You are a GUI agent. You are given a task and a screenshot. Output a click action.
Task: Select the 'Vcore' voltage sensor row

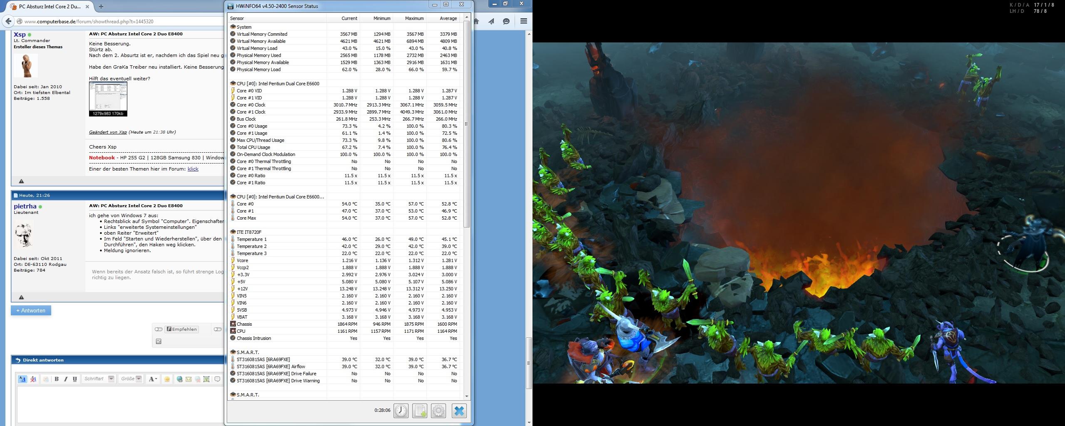(x=344, y=260)
